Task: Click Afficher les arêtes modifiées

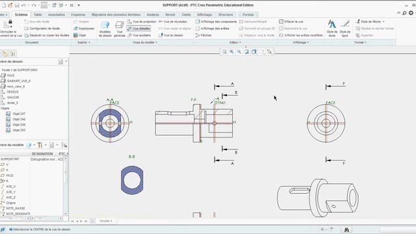Action: click(301, 35)
